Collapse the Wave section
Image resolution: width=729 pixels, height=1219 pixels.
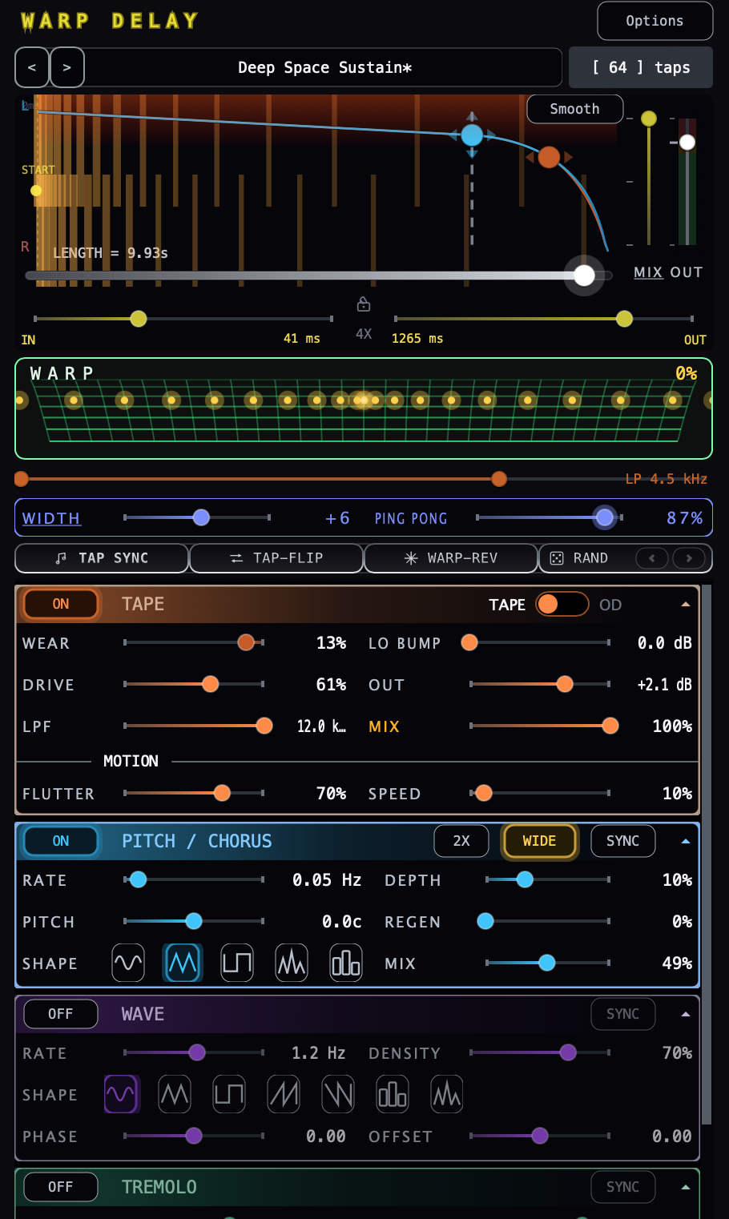pyautogui.click(x=686, y=1014)
